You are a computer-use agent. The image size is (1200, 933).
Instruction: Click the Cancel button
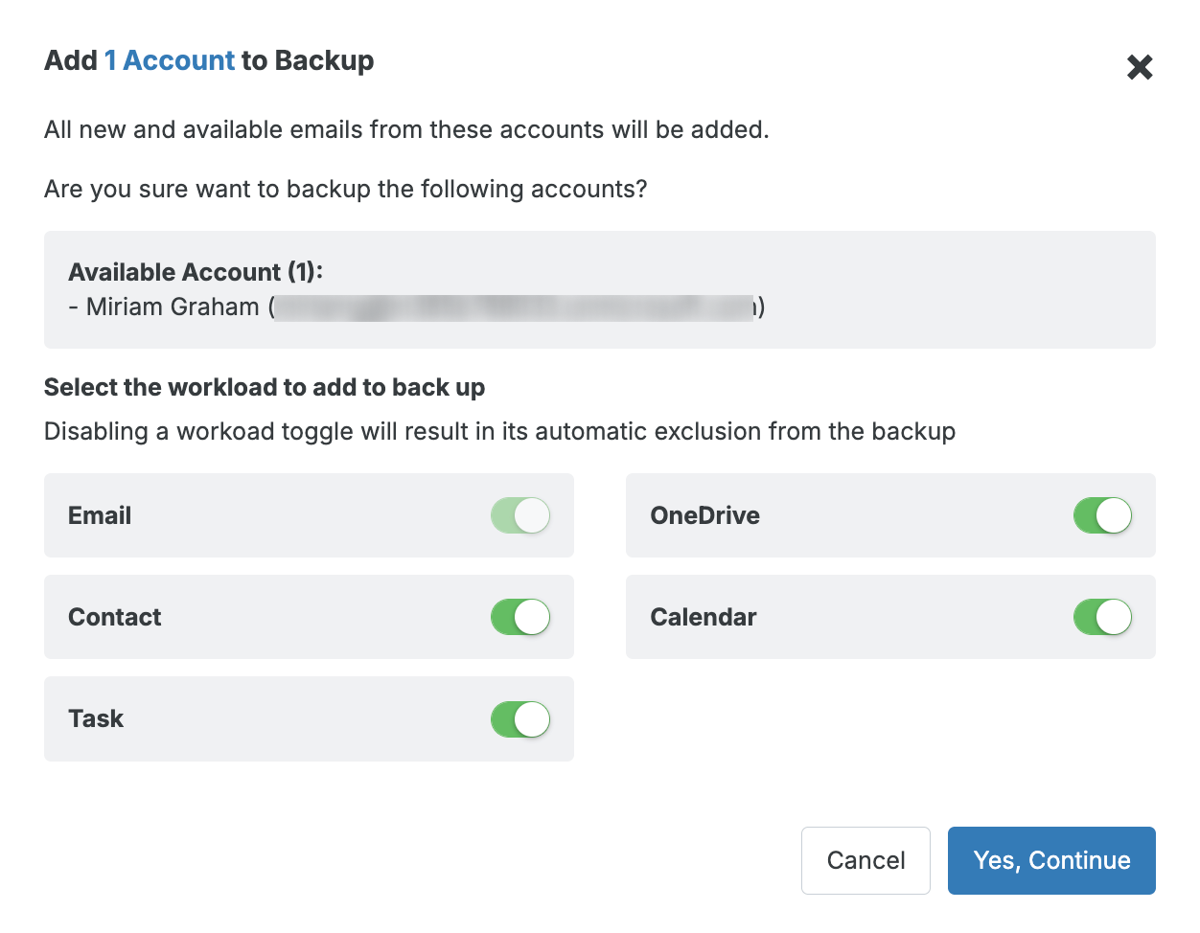865,860
